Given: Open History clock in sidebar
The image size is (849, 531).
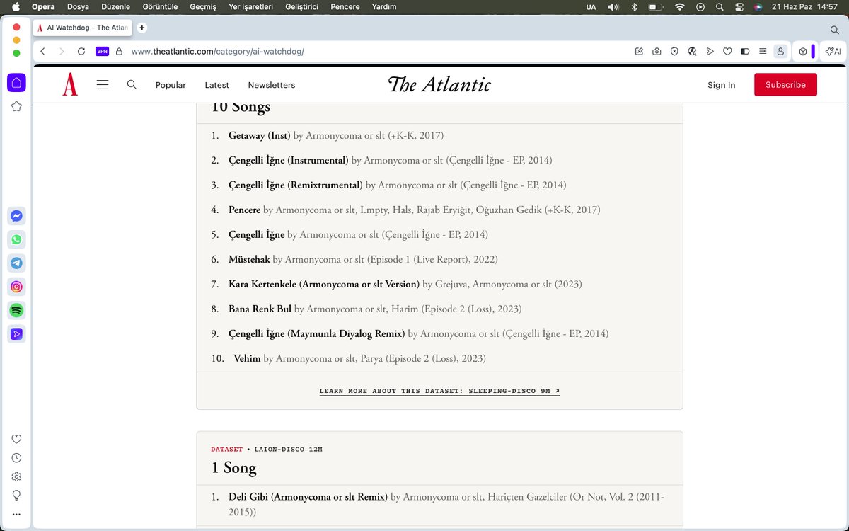Looking at the screenshot, I should pos(16,458).
